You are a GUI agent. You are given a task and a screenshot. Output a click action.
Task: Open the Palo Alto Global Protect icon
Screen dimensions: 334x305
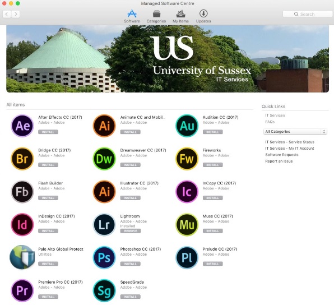click(22, 257)
